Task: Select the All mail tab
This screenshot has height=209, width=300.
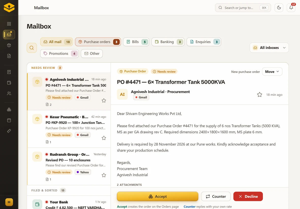Action: pyautogui.click(x=56, y=42)
